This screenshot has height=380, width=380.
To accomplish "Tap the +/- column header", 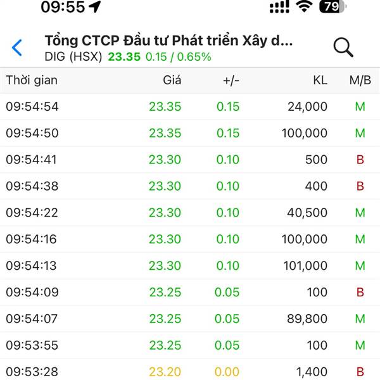I will click(231, 80).
